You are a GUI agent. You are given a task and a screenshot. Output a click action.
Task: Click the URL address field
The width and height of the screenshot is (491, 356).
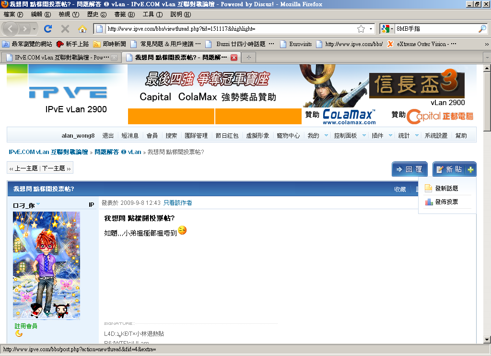pyautogui.click(x=231, y=29)
